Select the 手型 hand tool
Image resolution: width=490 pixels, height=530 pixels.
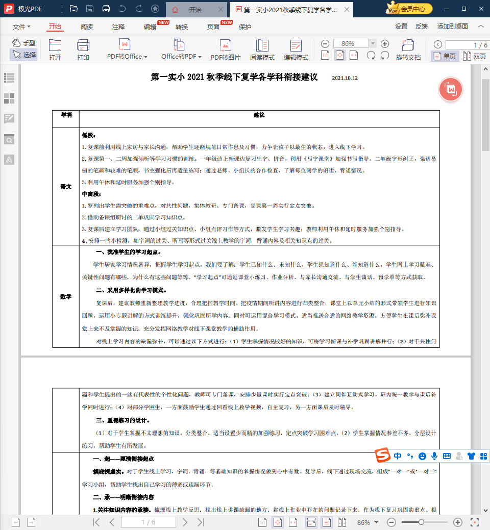point(23,43)
